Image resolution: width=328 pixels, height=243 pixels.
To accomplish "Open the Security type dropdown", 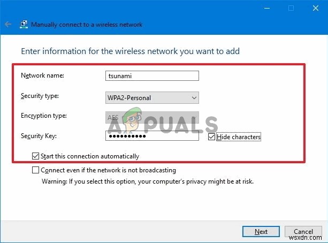I will (x=152, y=97).
